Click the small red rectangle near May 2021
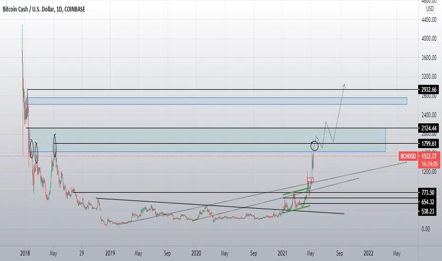 click(310, 180)
